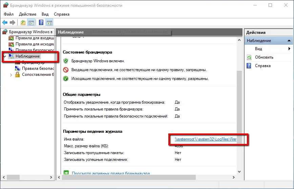Select the Правила для входящих tree node

35,38
